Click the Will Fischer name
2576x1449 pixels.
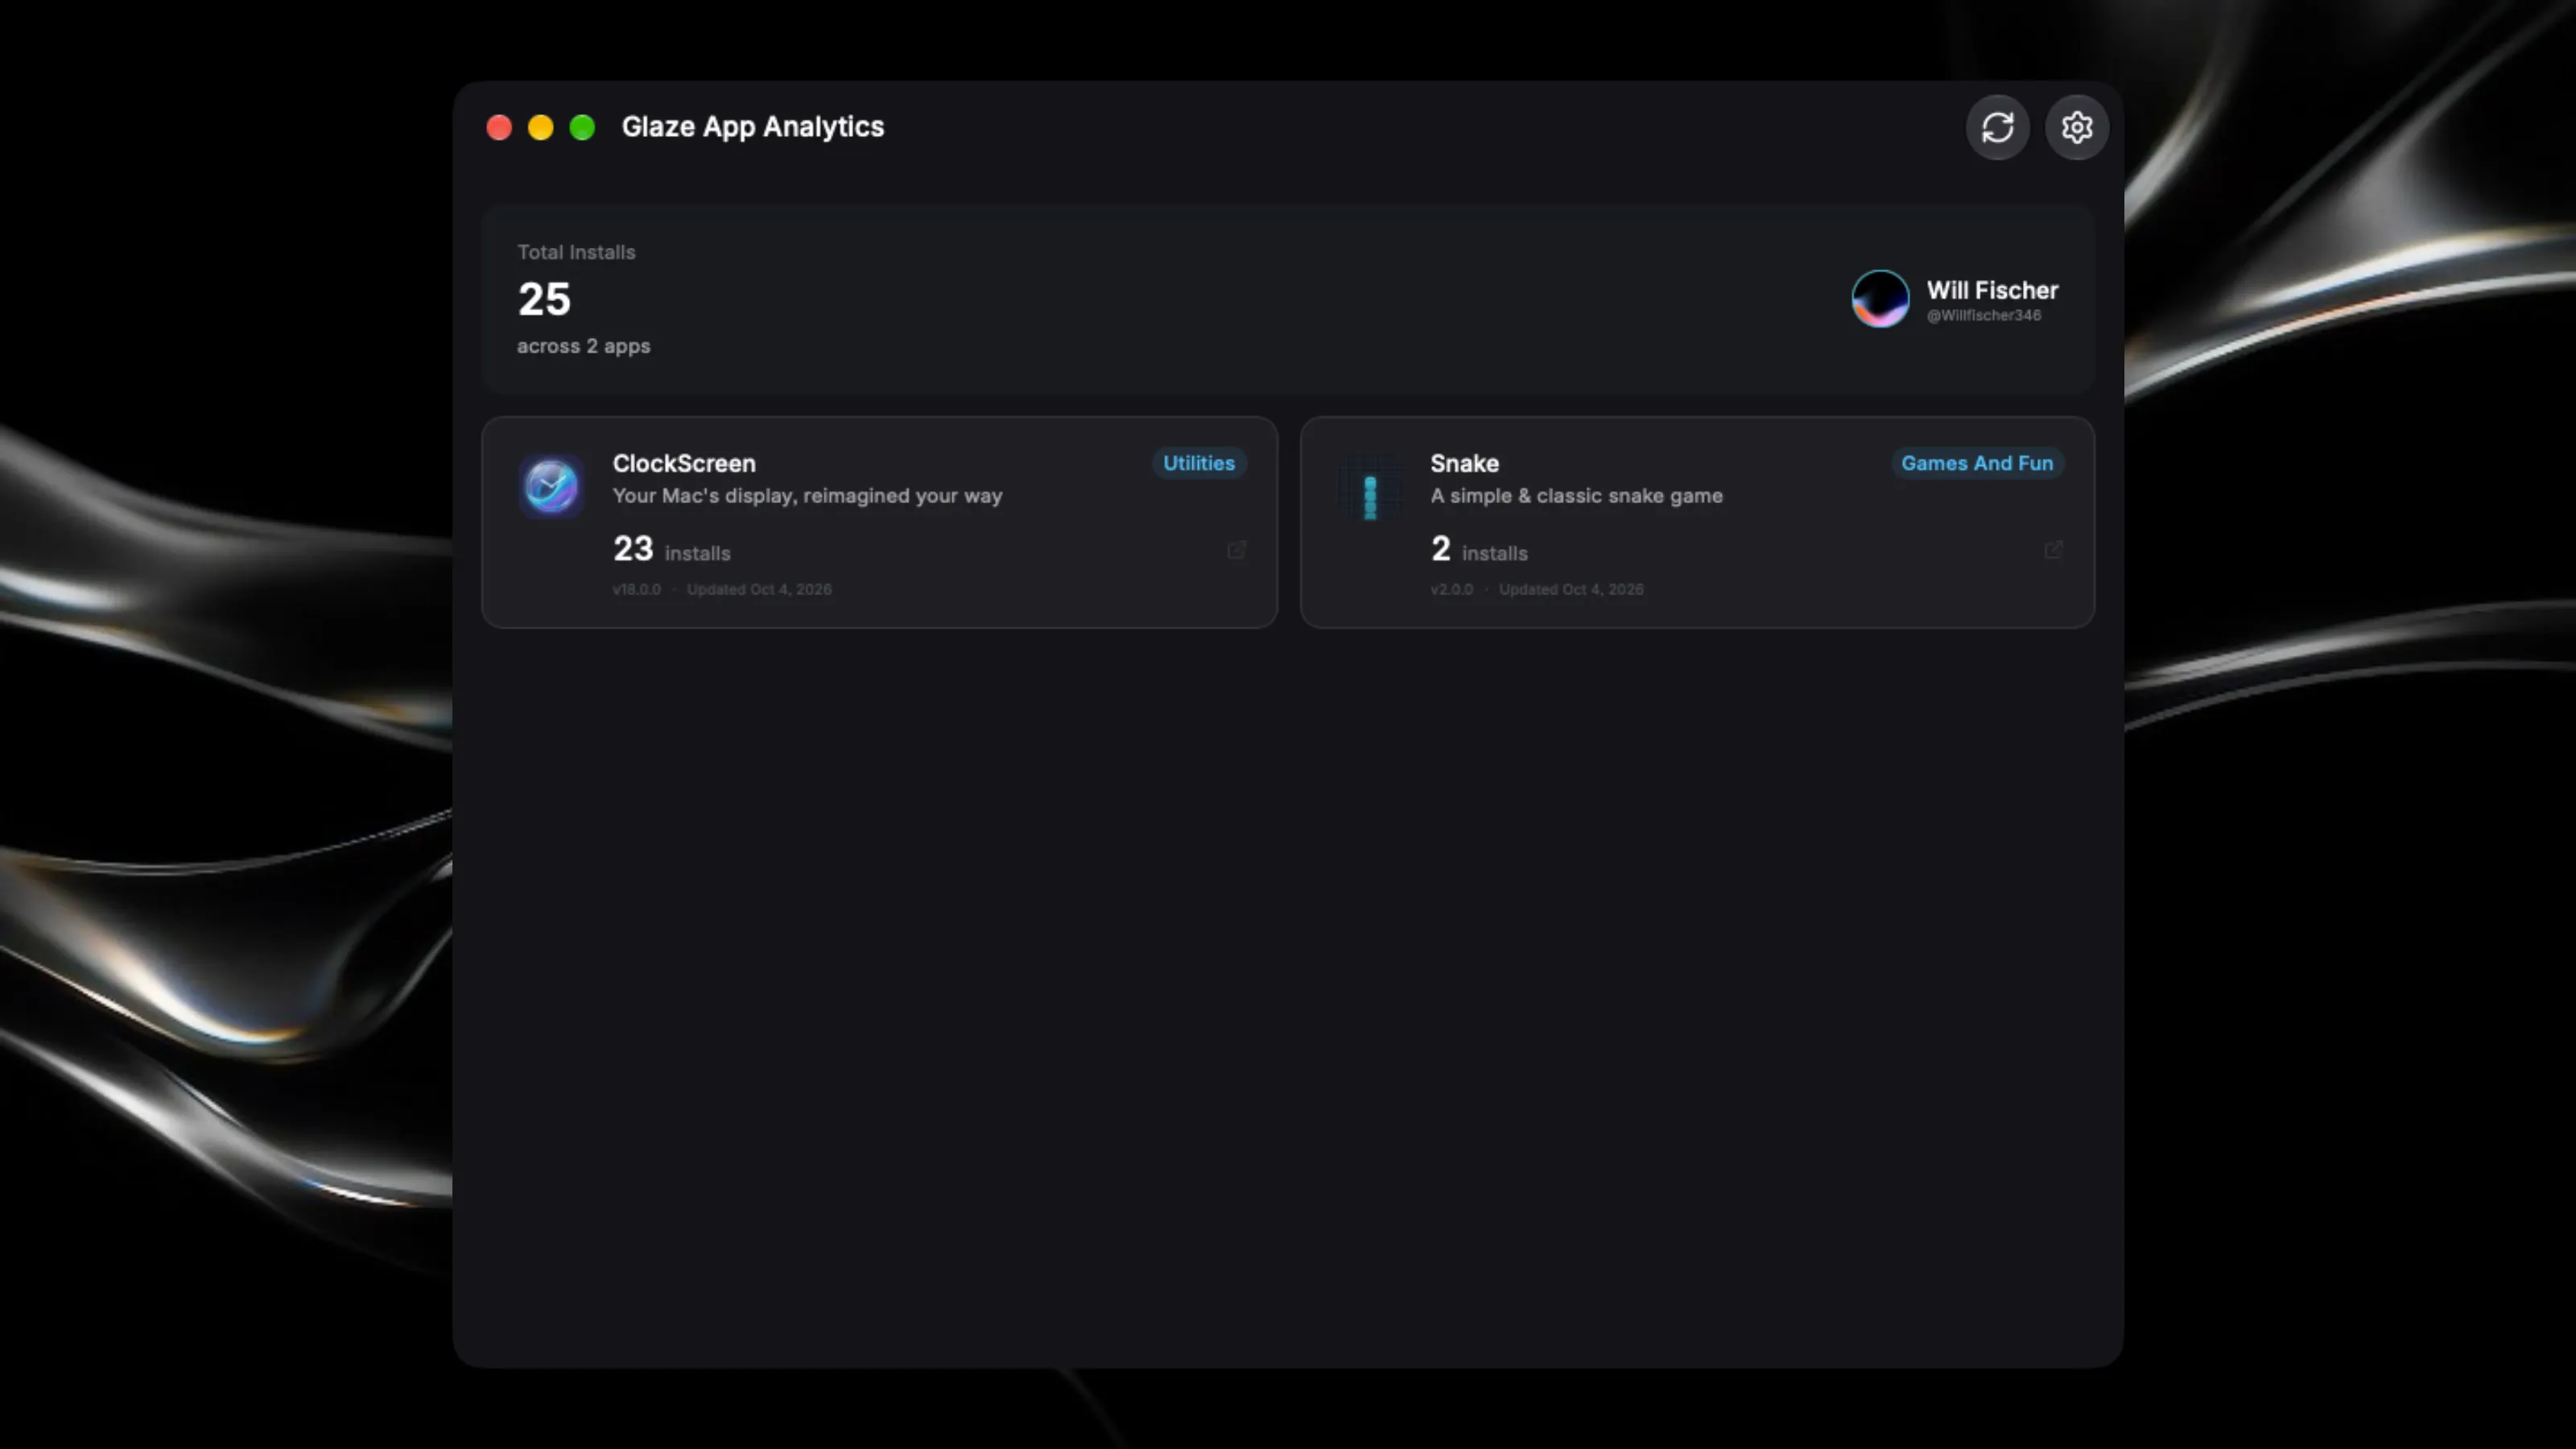[x=1992, y=290]
